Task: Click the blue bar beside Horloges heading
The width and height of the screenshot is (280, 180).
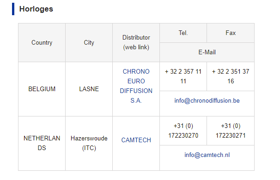Action: pos(13,9)
